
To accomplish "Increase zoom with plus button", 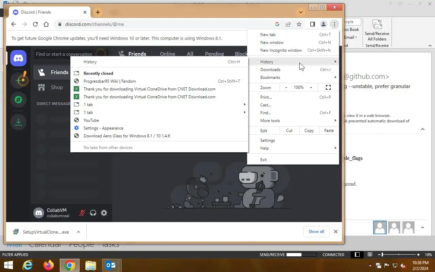I will coord(311,87).
